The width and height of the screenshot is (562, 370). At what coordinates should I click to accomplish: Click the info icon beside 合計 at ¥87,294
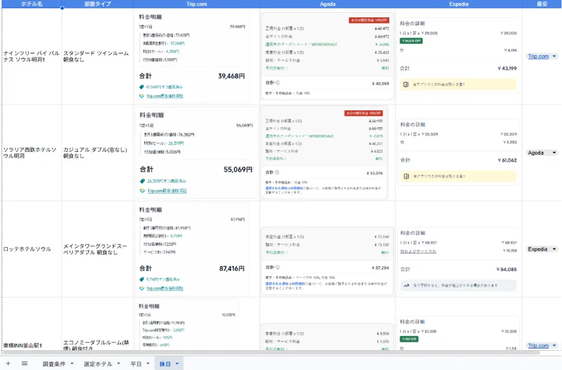(278, 267)
